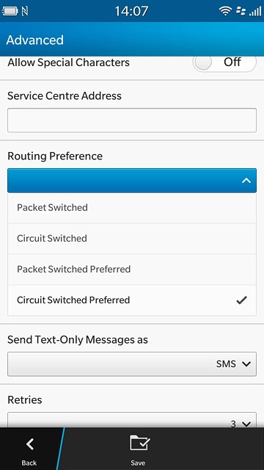Tap the Wi-Fi signal icon
The image size is (264, 470).
pyautogui.click(x=225, y=12)
